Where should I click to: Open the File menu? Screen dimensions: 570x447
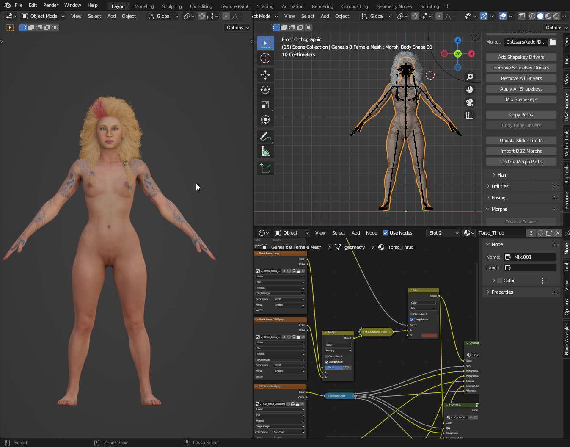click(19, 5)
